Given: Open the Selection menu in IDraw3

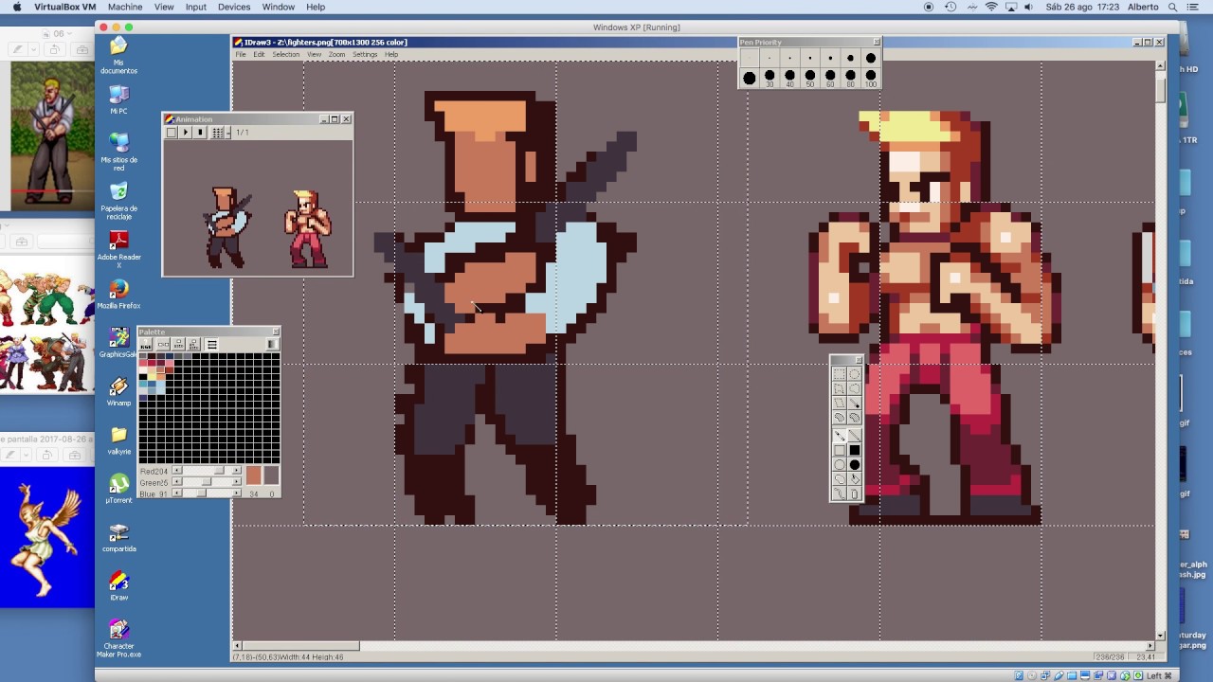Looking at the screenshot, I should [286, 54].
